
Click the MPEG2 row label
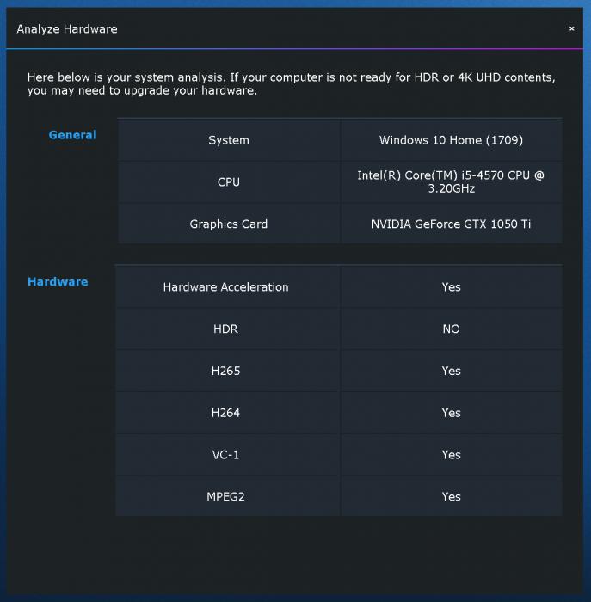click(x=225, y=497)
